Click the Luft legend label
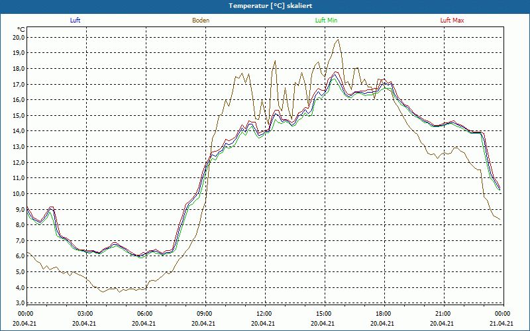The height and width of the screenshot is (331, 530). point(75,21)
